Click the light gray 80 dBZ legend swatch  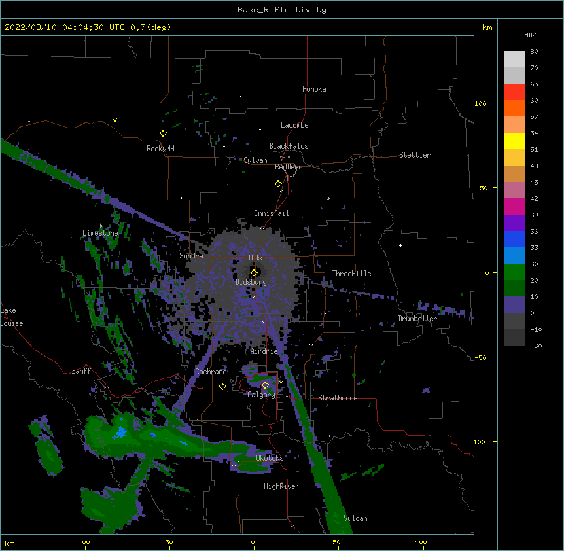514,60
